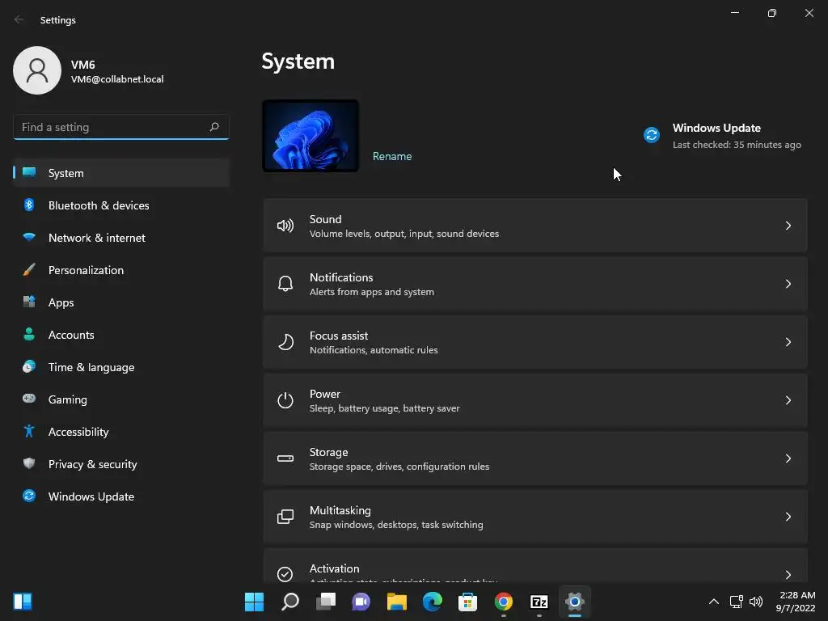Image resolution: width=828 pixels, height=621 pixels.
Task: Open taskbar Search magnifier
Action: point(290,602)
